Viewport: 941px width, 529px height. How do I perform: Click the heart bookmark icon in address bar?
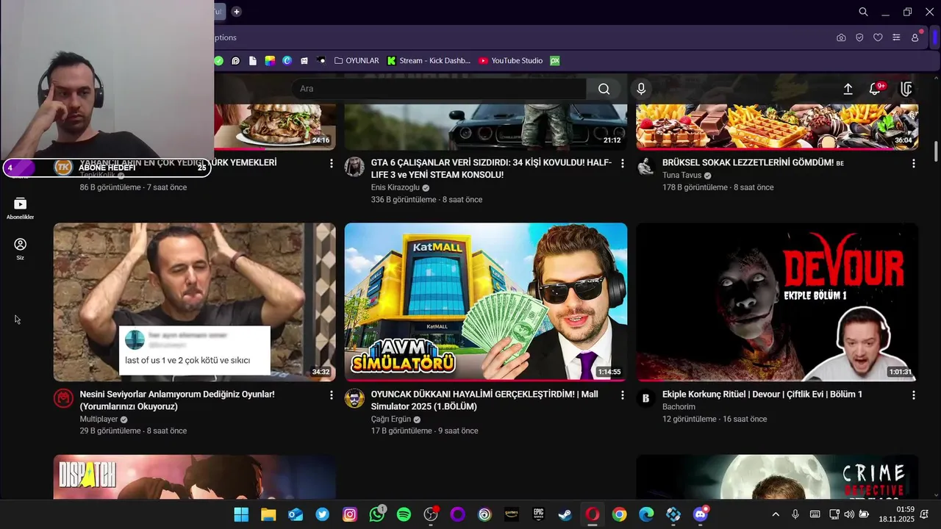pos(878,37)
